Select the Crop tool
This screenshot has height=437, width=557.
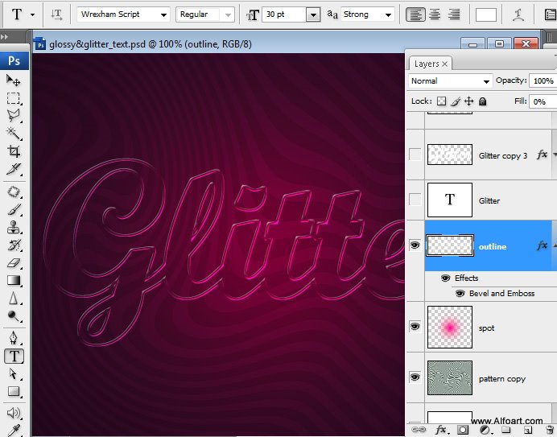pos(14,151)
